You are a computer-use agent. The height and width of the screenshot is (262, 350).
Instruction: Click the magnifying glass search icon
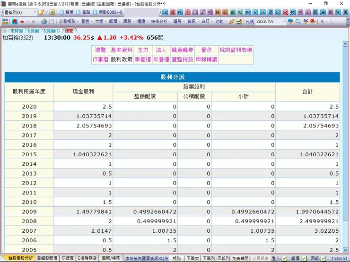click(x=298, y=22)
